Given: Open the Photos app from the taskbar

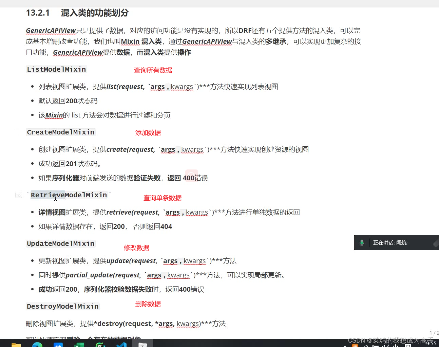Looking at the screenshot, I should coord(58,345).
